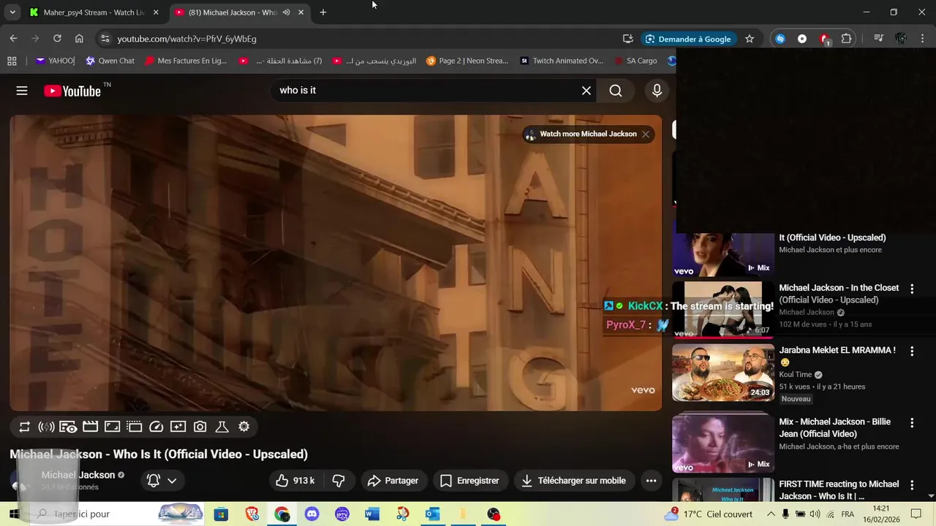Screen dimensions: 936x526
Task: Go back in browser history
Action: point(13,39)
